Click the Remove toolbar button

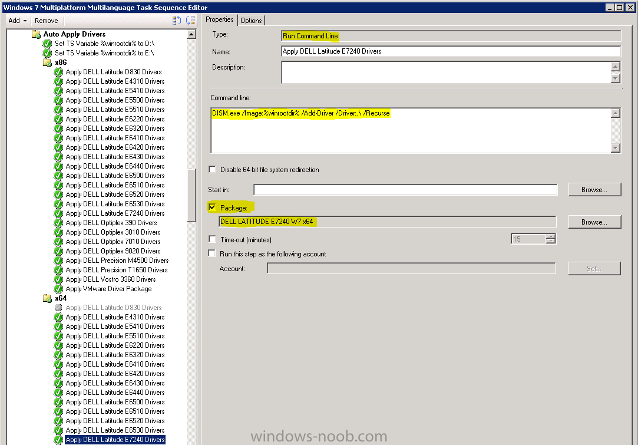(47, 21)
